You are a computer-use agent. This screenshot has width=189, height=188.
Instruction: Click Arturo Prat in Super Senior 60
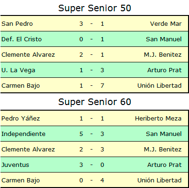(165, 165)
